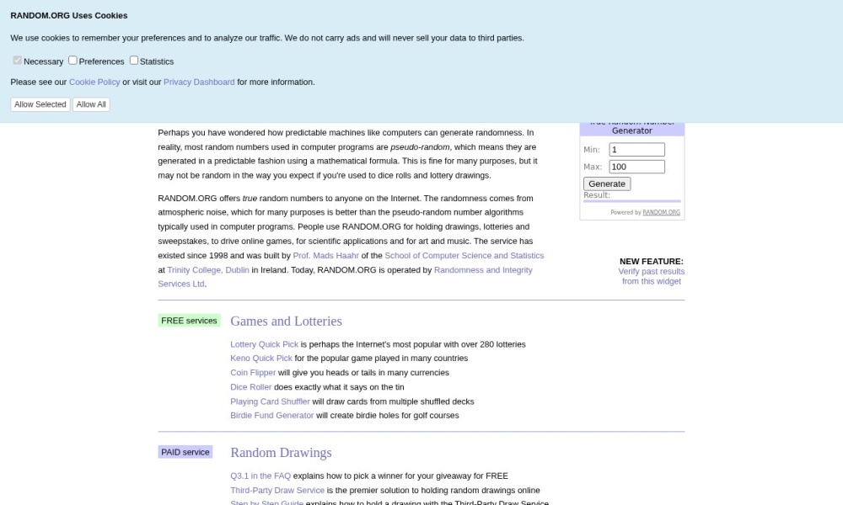Open the Playing Card Shuffler link
Viewport: 843px width, 505px height.
(270, 401)
